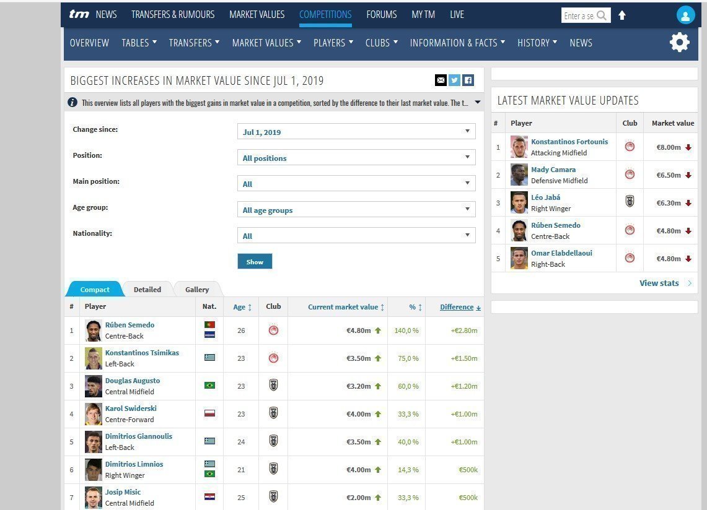Viewport: 707px width, 510px height.
Task: Click Olympiacos club crest in Rúben Semedo table row
Action: pos(273,331)
